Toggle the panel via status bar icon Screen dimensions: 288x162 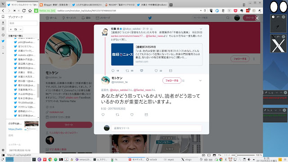(3, 155)
